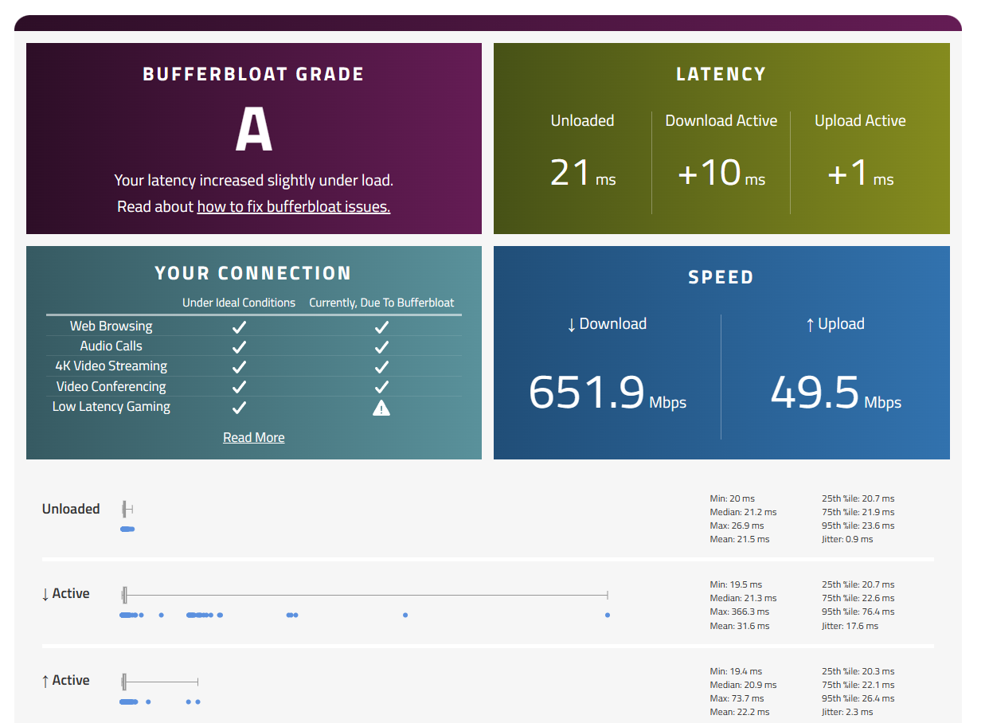Click the Currently, Due To Bufferbloat column header

(x=381, y=303)
